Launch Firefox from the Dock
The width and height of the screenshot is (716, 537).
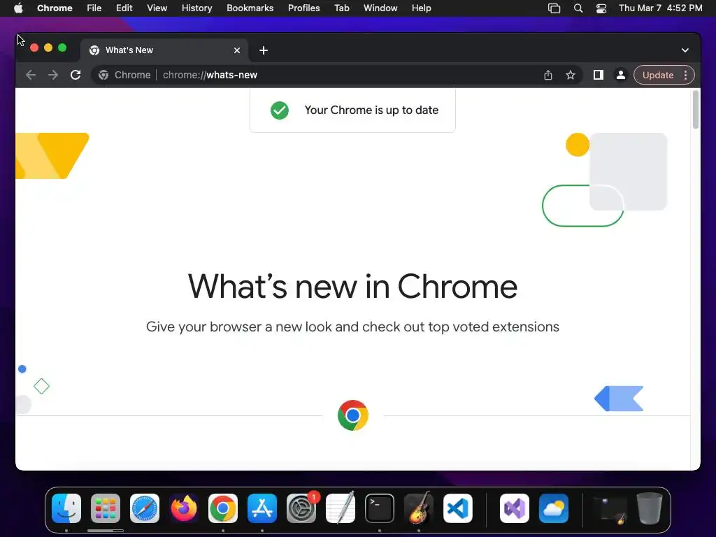184,508
